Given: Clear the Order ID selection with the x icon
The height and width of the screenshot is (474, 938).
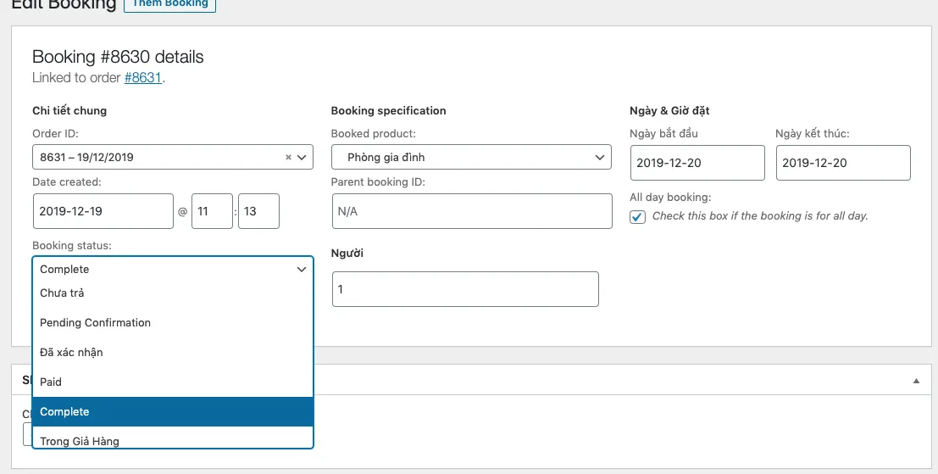Looking at the screenshot, I should click(288, 158).
